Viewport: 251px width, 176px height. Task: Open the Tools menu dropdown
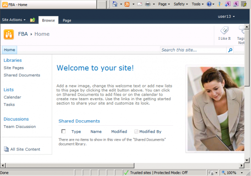(198, 4)
